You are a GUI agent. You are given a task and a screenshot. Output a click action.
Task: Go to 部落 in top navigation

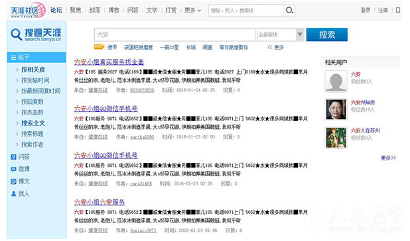[95, 11]
